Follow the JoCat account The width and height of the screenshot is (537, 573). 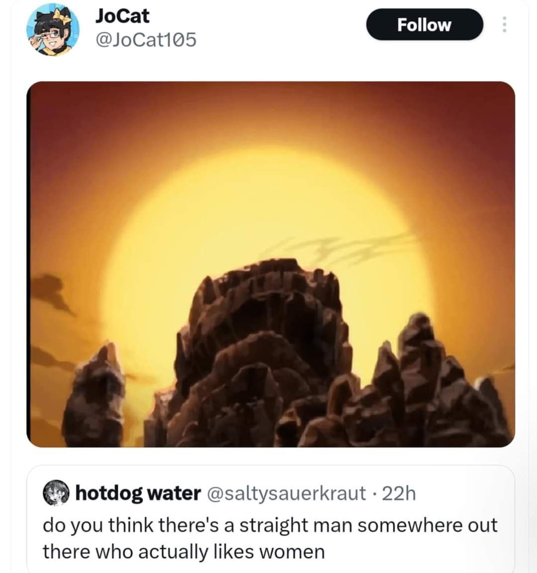[425, 24]
